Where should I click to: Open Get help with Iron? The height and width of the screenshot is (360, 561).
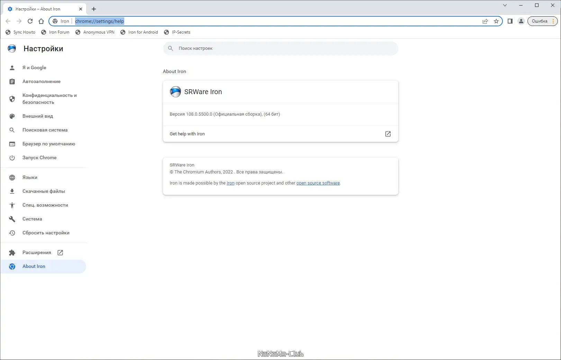tap(281, 134)
